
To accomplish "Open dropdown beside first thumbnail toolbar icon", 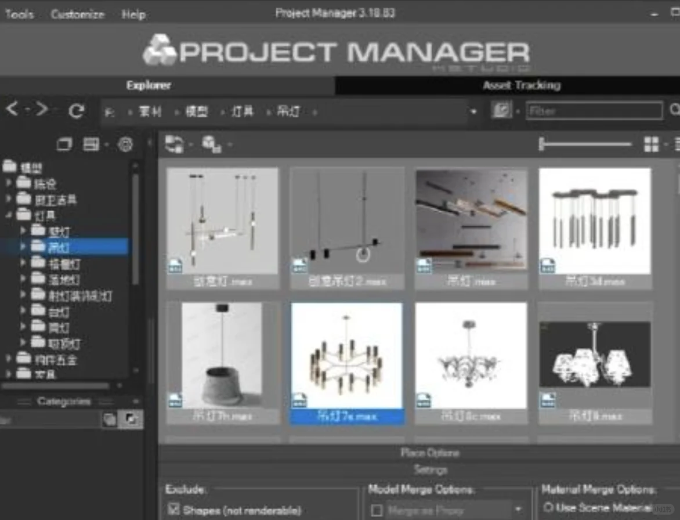I will (191, 145).
